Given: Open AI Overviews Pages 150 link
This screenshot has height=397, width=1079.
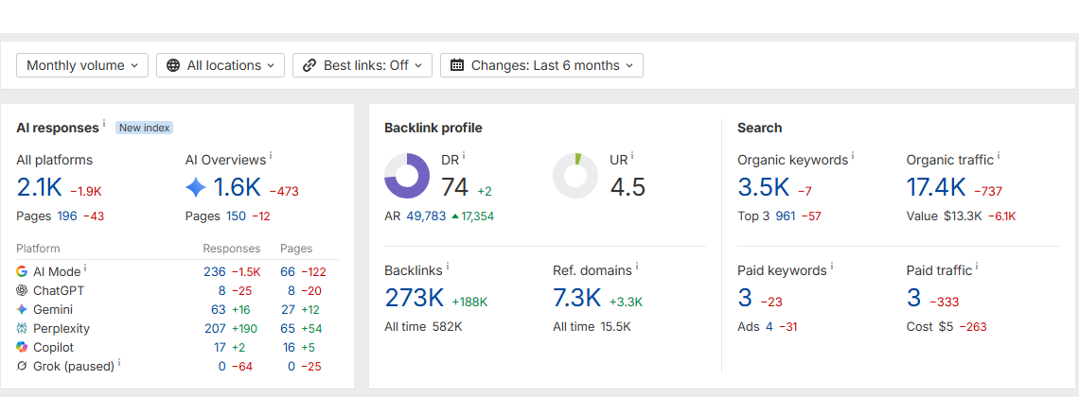Looking at the screenshot, I should click(x=236, y=216).
